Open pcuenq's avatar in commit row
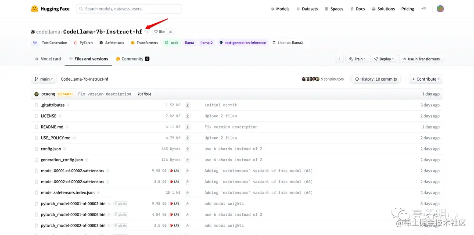The height and width of the screenshot is (235, 474). (x=36, y=94)
